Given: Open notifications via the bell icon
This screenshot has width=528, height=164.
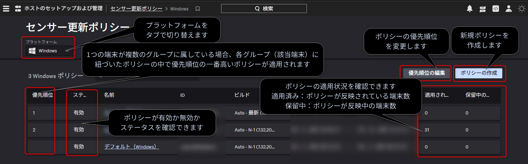Looking at the screenshot, I should coord(470,9).
